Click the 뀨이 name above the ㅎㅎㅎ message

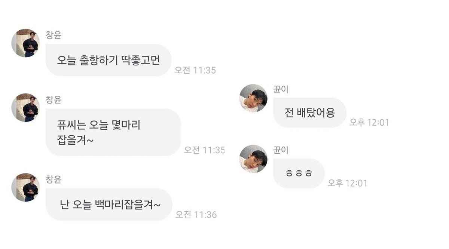coord(281,150)
